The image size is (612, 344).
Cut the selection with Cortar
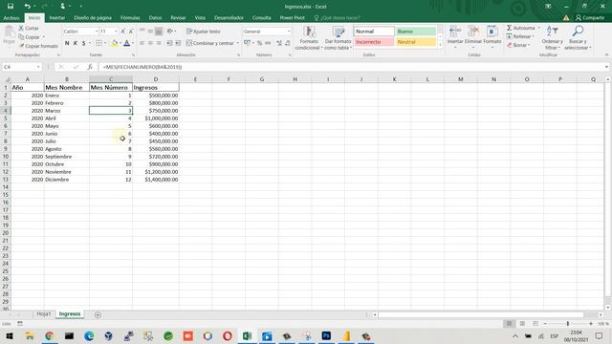point(29,28)
